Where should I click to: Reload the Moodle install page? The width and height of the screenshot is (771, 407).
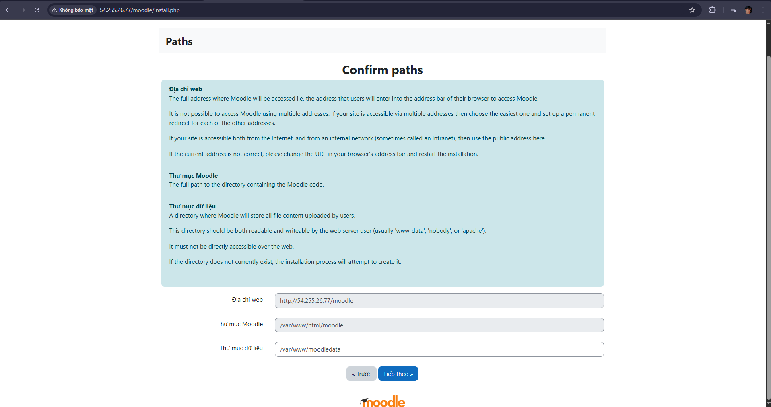(37, 10)
